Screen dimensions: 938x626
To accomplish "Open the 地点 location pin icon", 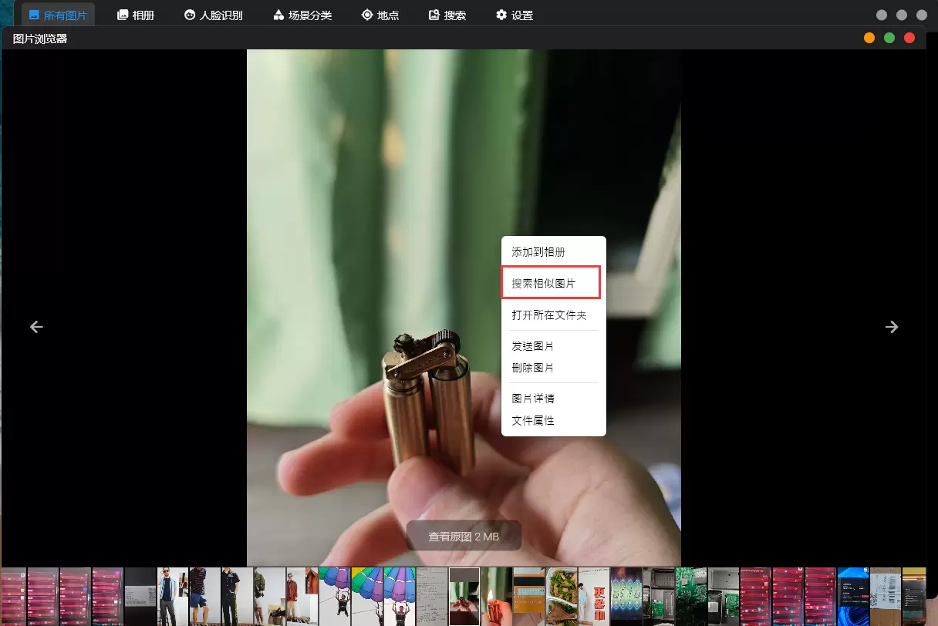I will [x=367, y=15].
